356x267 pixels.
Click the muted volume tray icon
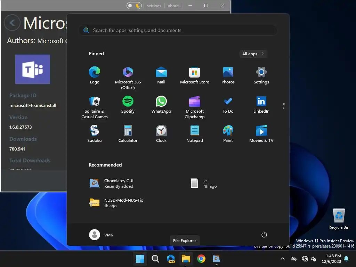pyautogui.click(x=314, y=259)
